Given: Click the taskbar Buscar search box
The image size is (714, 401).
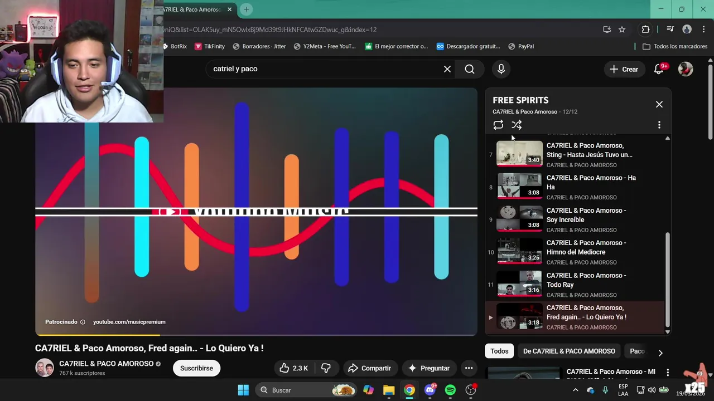Looking at the screenshot, I should click(306, 390).
